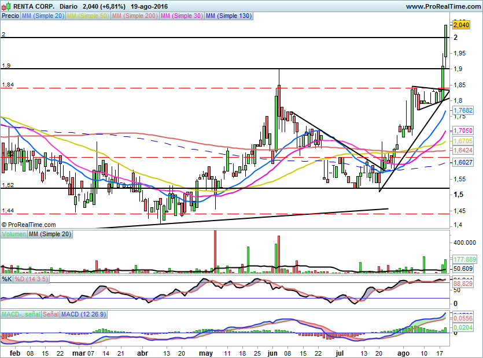This screenshot has height=358, width=483.
Task: Click the 1,6027 moving average value tag
Action: [463, 162]
